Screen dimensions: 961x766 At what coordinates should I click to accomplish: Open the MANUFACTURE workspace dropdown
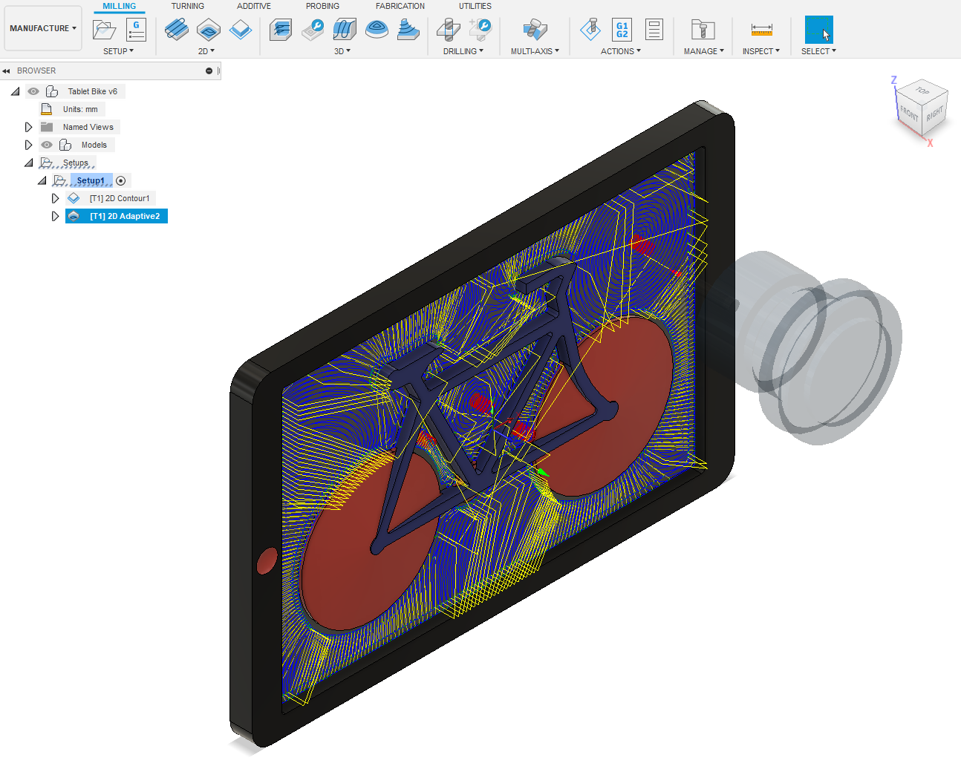click(43, 28)
